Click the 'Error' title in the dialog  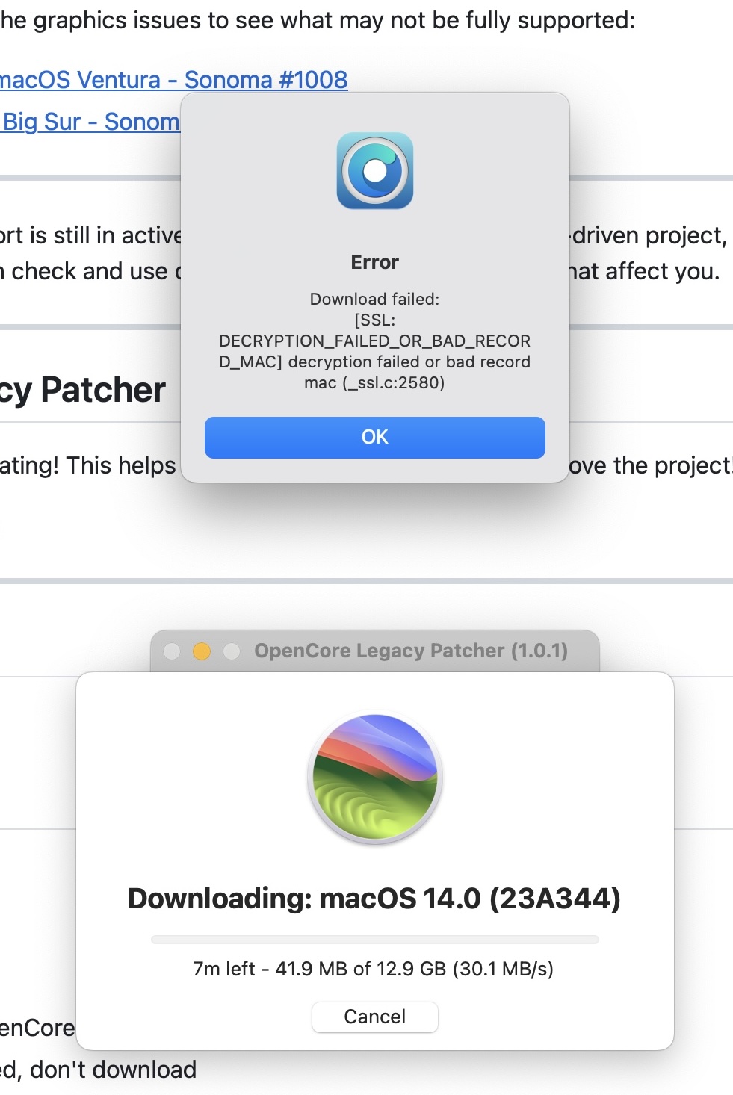pos(374,262)
